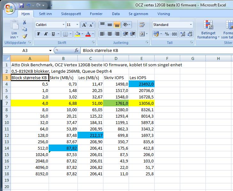Open Visning tab
The image size is (233, 191).
(x=164, y=14)
